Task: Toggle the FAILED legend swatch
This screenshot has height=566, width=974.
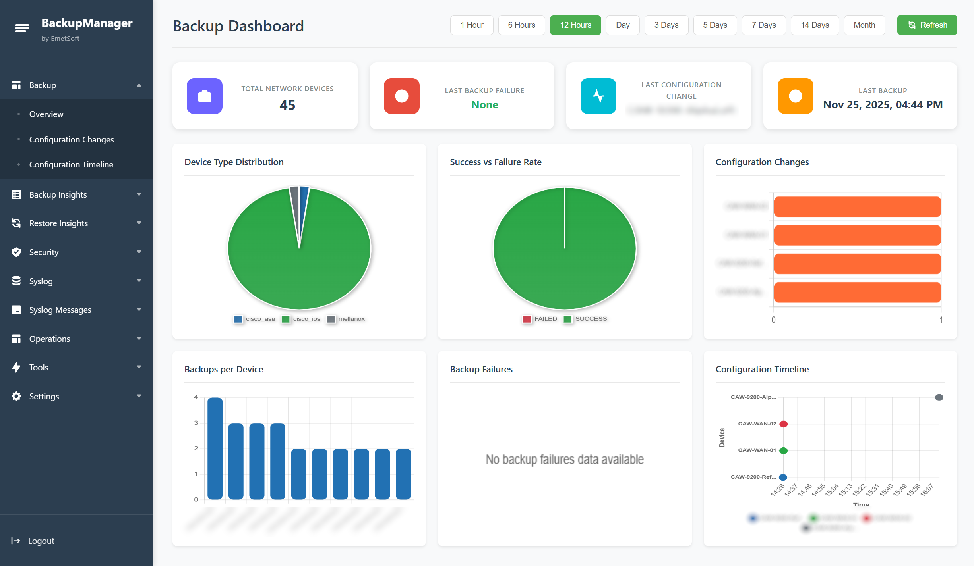Action: tap(527, 319)
